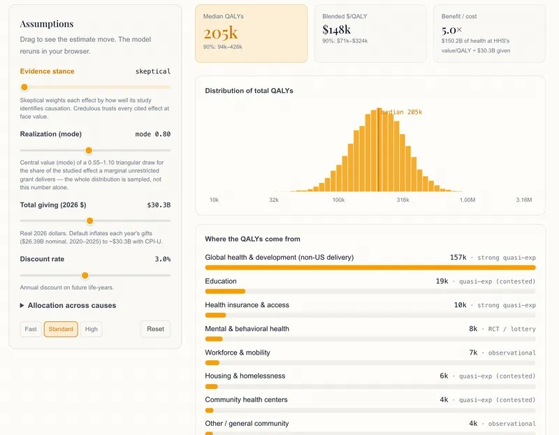
Task: Select the High simulation preset
Action: (x=92, y=329)
